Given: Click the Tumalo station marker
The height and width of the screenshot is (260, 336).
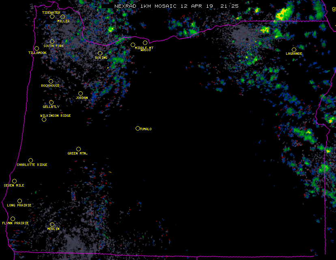Looking at the screenshot, I should click(138, 128).
